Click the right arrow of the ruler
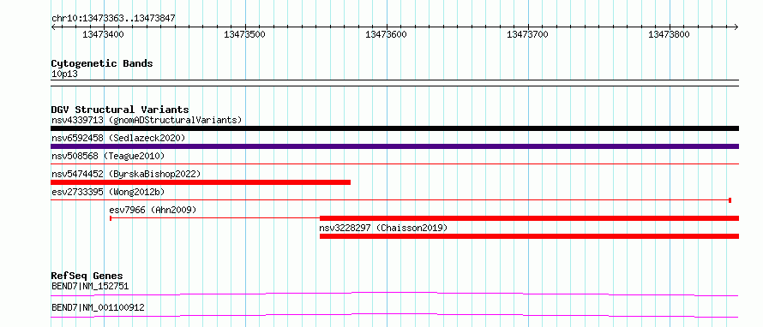The height and width of the screenshot is (327, 763). (x=736, y=27)
